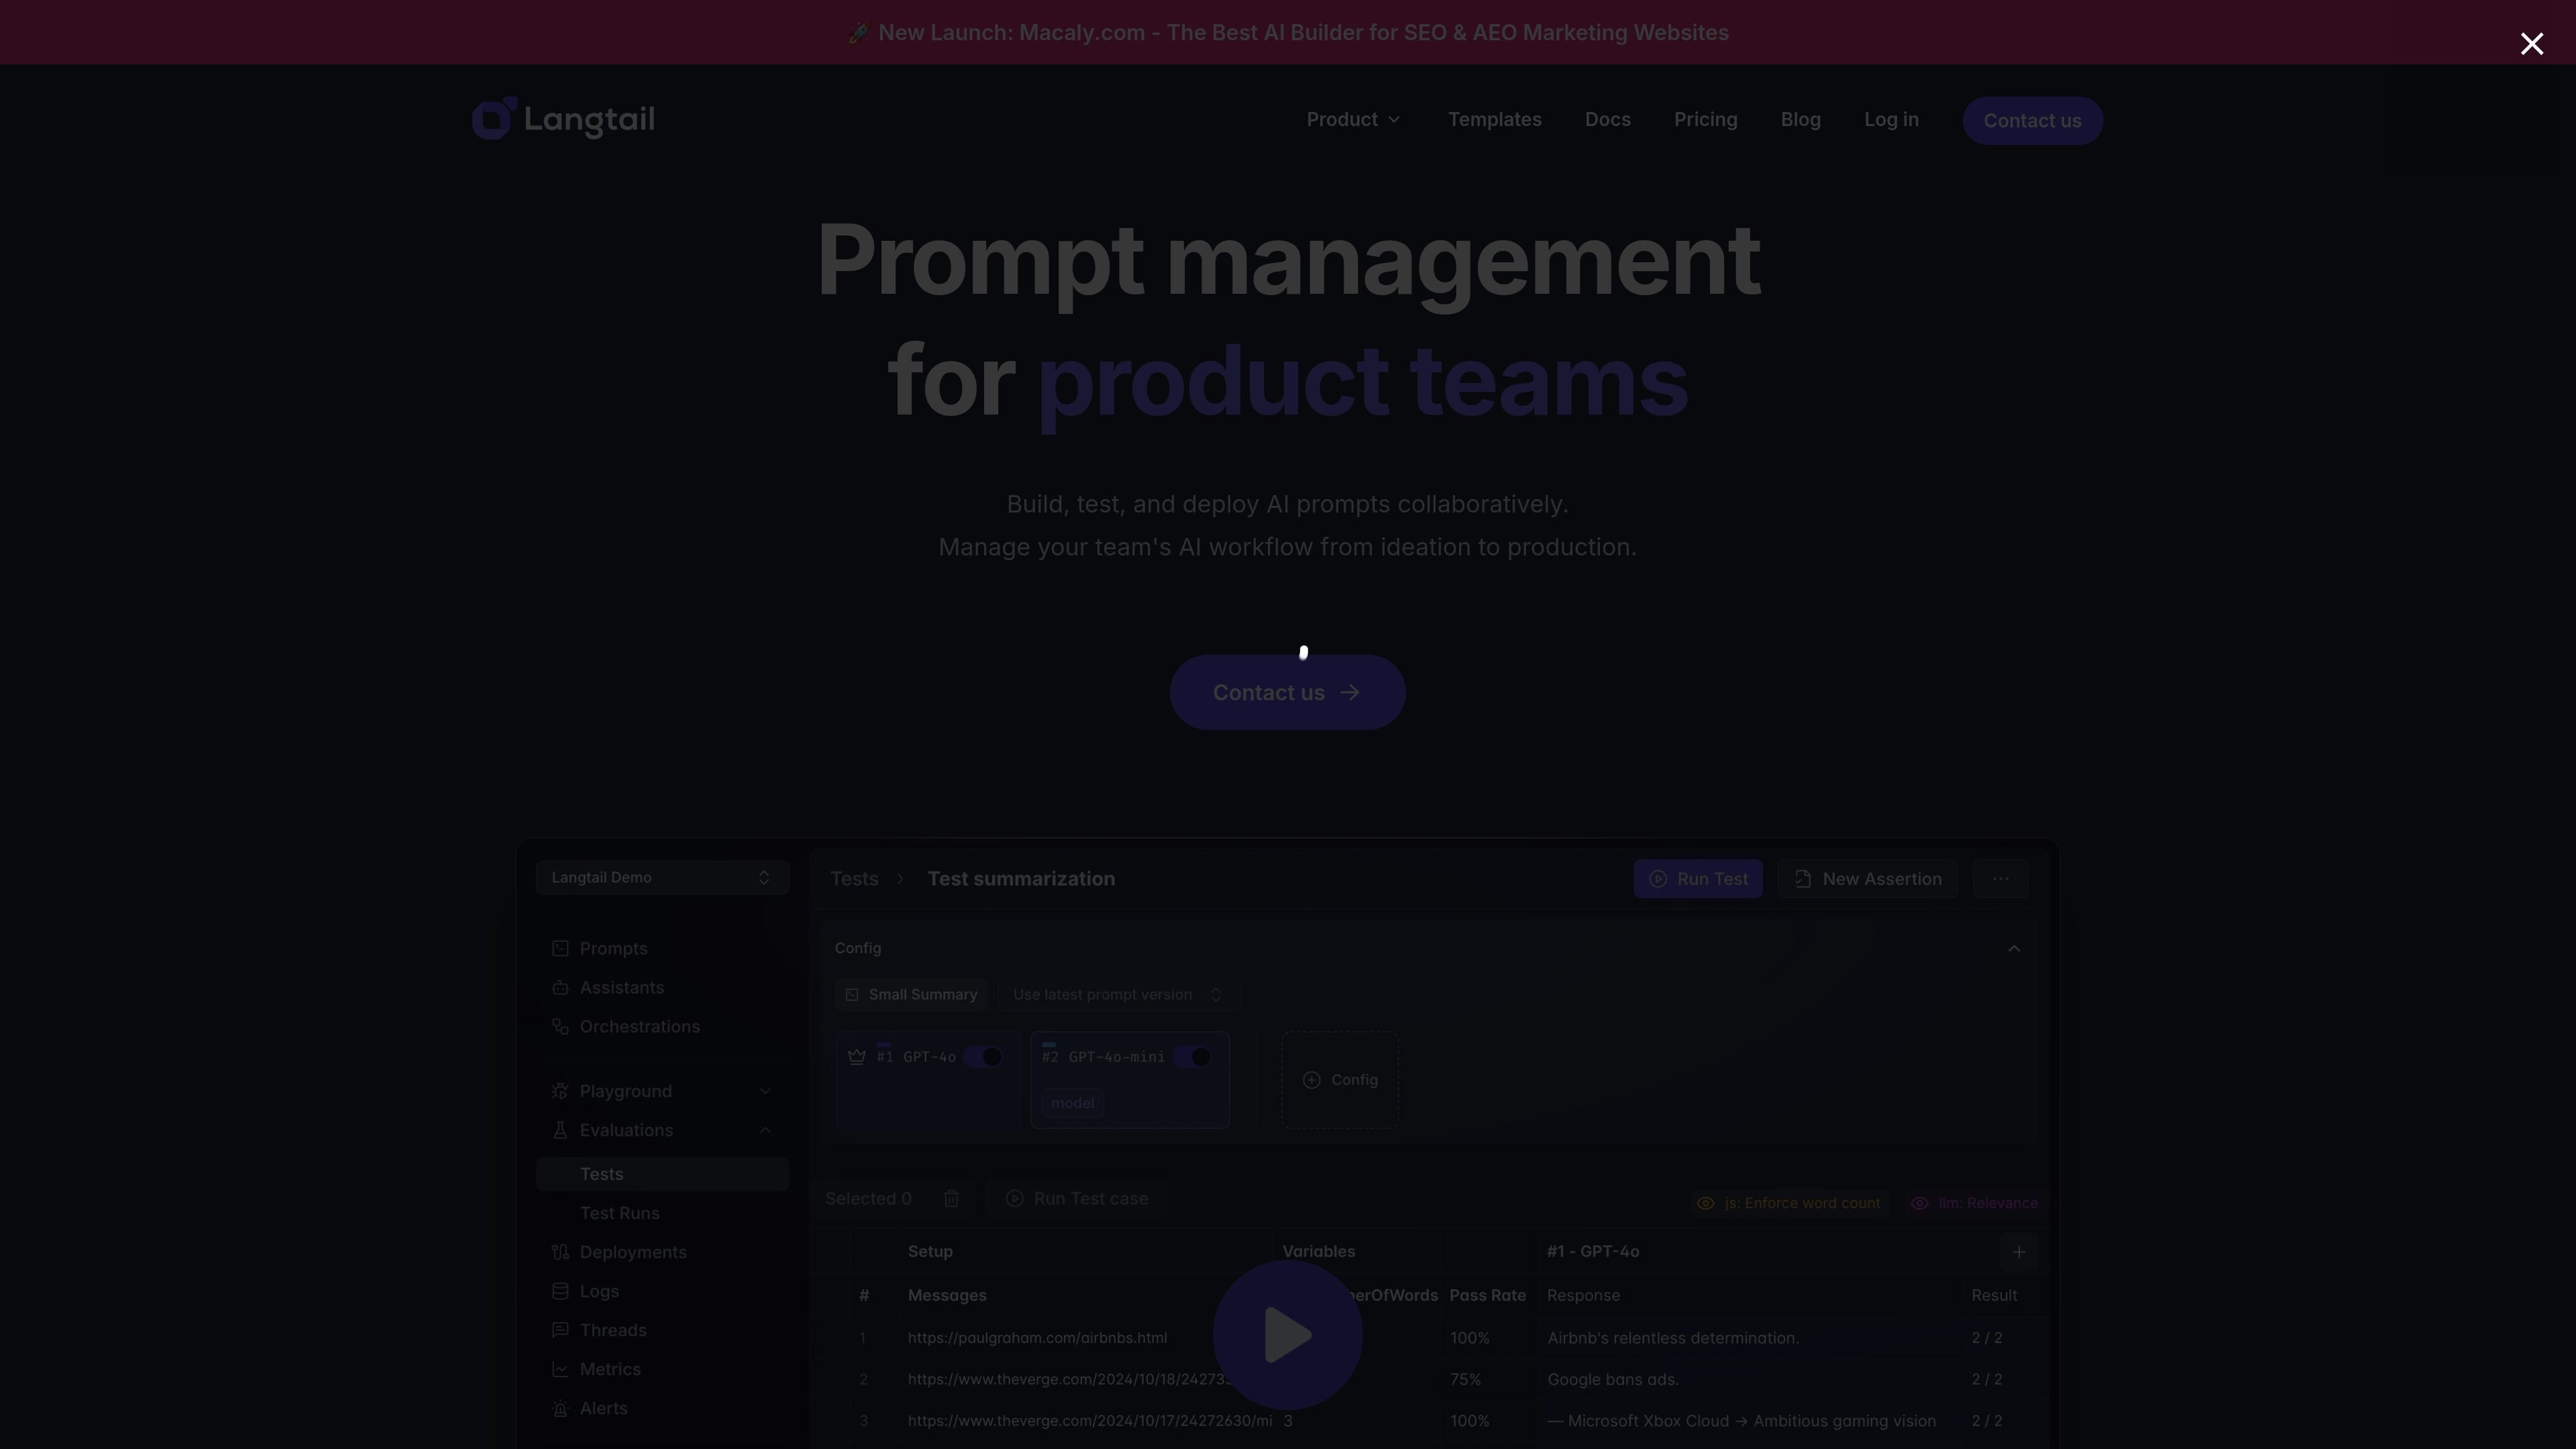Click Contact us in the navigation bar

2032,121
